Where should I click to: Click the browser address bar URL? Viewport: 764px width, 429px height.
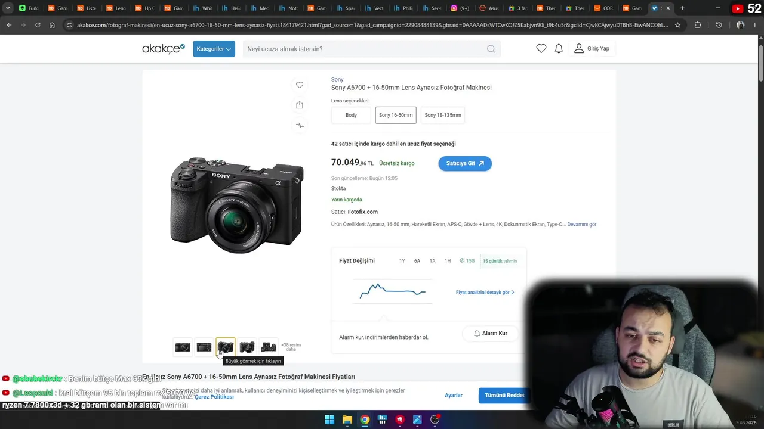pyautogui.click(x=372, y=25)
